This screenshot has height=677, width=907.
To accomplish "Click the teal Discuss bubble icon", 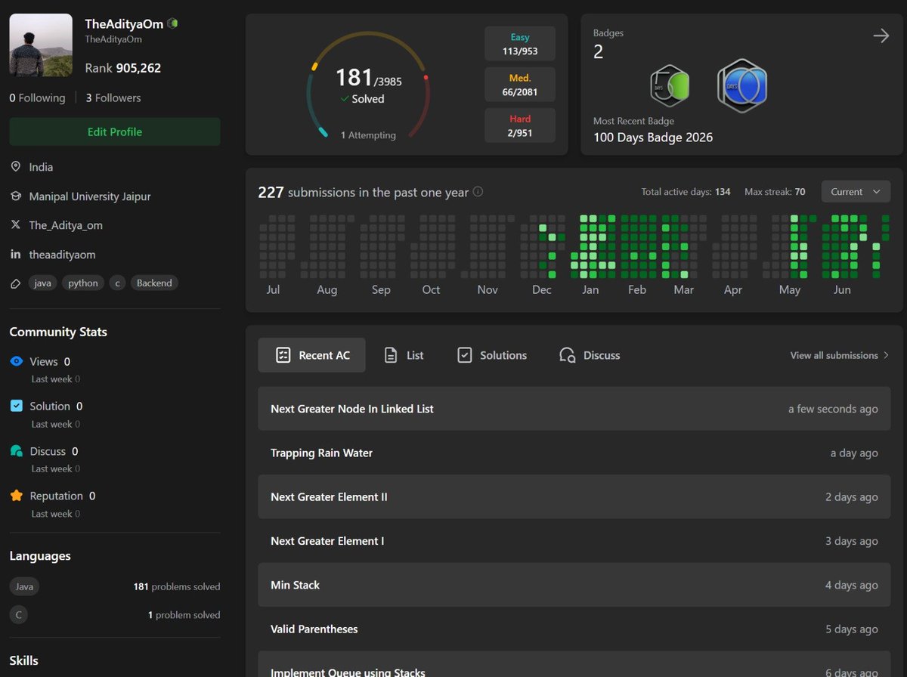I will click(17, 451).
